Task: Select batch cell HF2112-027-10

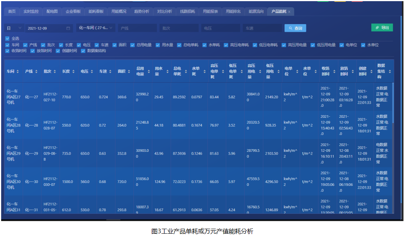Action: click(x=50, y=97)
